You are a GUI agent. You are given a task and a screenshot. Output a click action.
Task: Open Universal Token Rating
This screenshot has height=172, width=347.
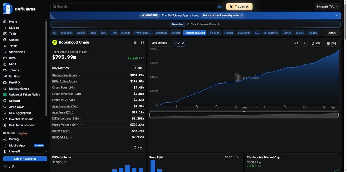click(25, 95)
